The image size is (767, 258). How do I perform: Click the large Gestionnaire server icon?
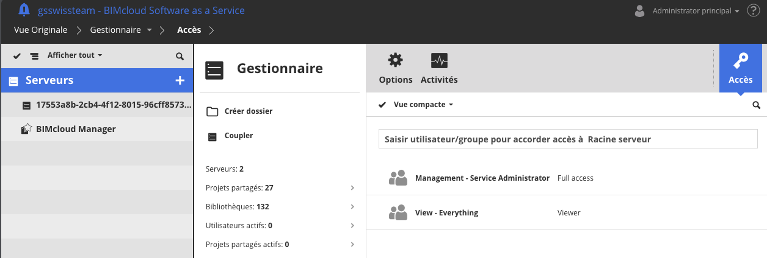(214, 69)
